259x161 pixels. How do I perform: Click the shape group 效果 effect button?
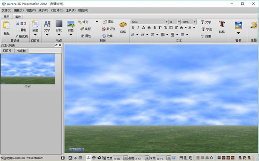107,36
